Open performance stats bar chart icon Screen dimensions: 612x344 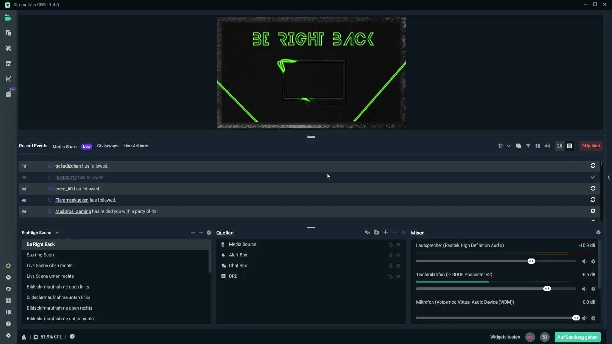click(24, 337)
